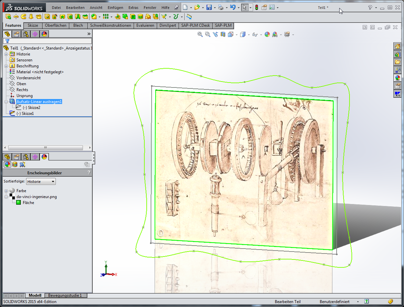Viewport: 404px width, 307px height.
Task: Click the Undo arrow icon
Action: point(233,7)
